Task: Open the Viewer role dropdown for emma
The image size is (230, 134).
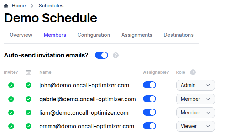Action: pyautogui.click(x=195, y=126)
